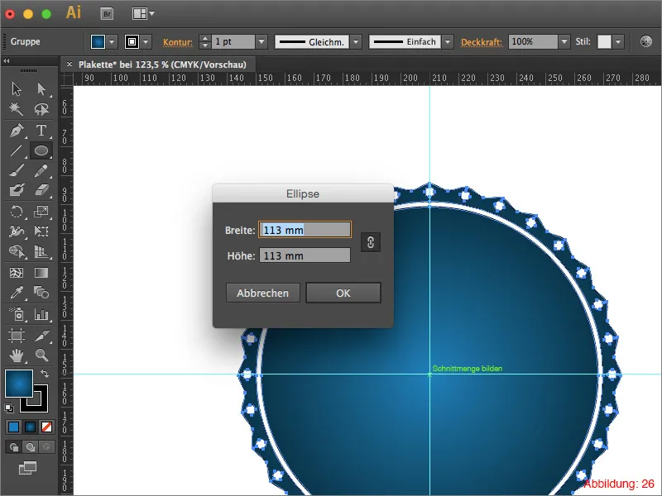Select the Blob Brush tool
Screen dimensions: 662x496
click(17, 190)
